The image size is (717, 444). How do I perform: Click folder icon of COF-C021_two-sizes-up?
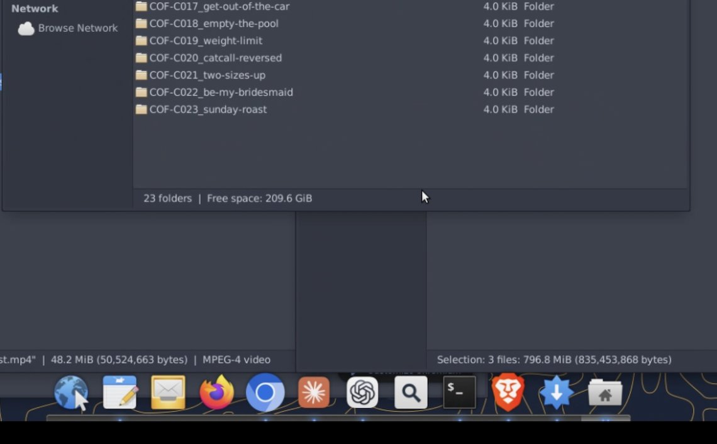(142, 75)
